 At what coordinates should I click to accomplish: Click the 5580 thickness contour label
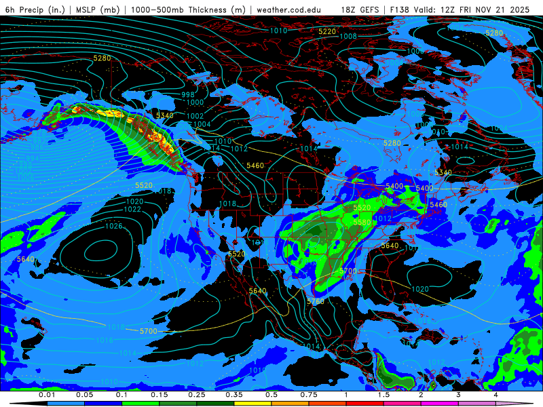click(362, 222)
